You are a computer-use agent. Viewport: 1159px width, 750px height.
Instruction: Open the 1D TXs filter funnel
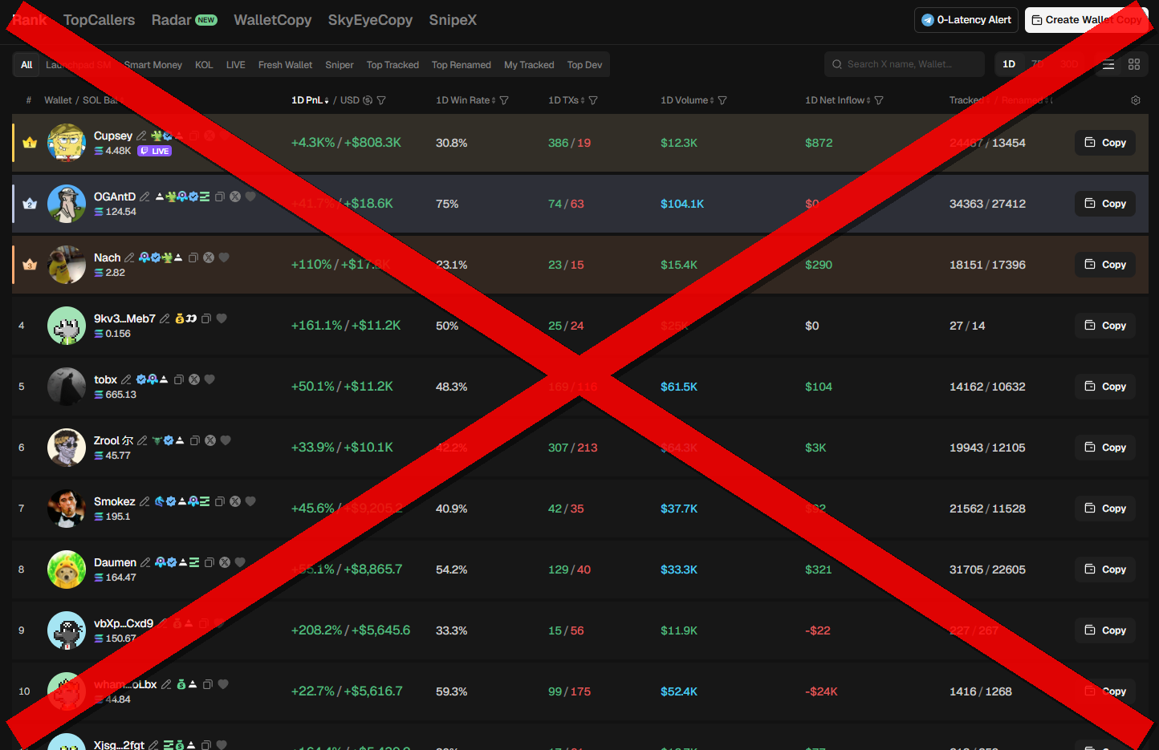pos(593,100)
